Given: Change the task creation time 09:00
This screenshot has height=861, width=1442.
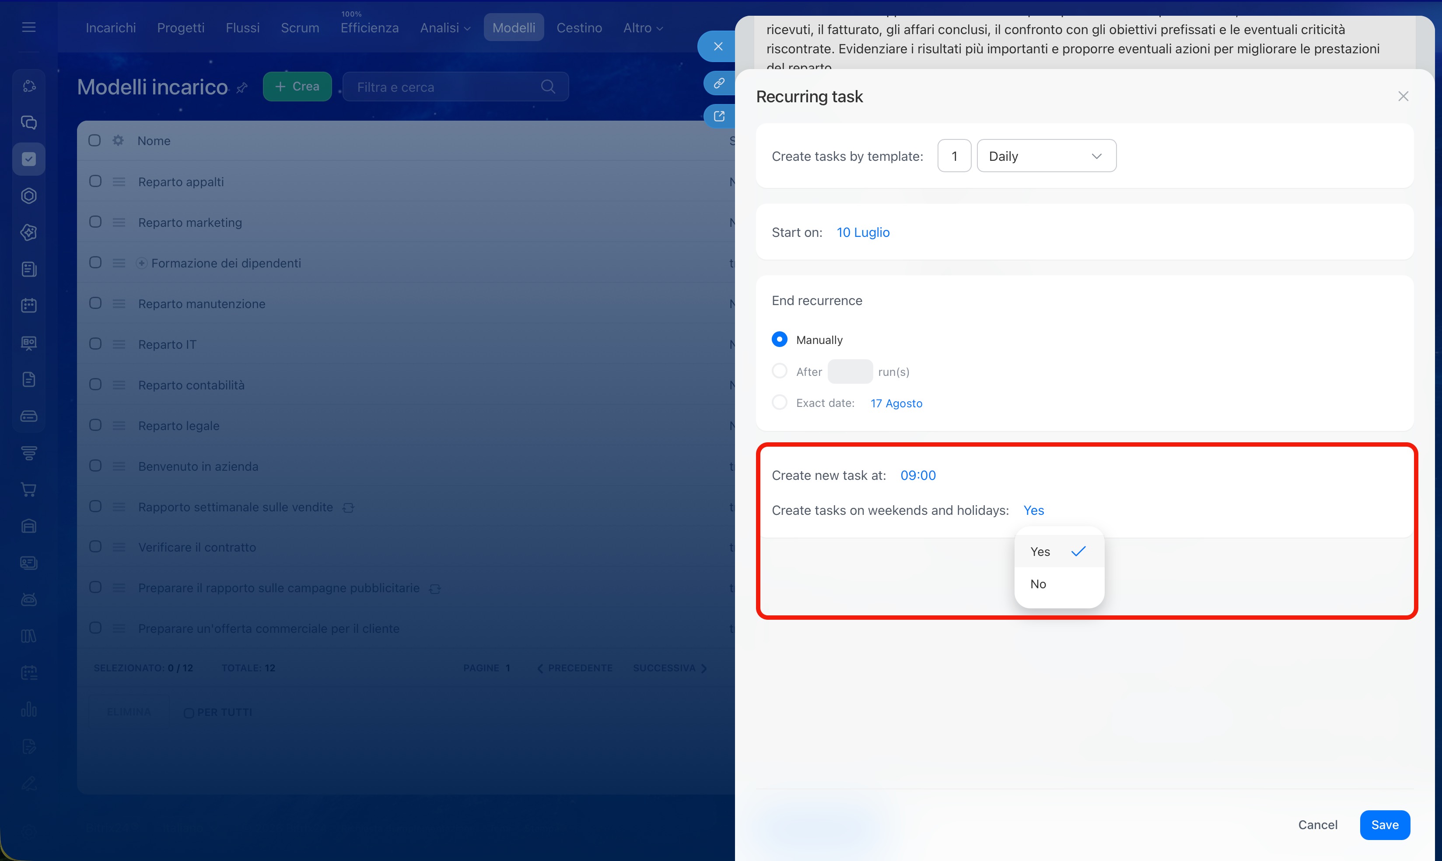Looking at the screenshot, I should [917, 475].
